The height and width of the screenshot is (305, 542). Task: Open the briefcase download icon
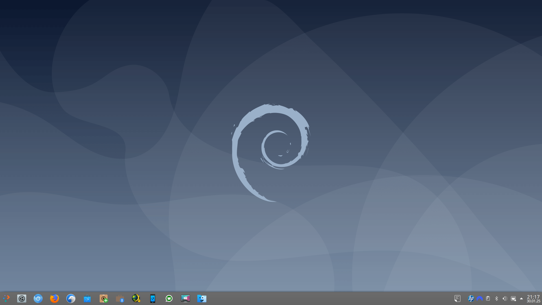coord(120,299)
